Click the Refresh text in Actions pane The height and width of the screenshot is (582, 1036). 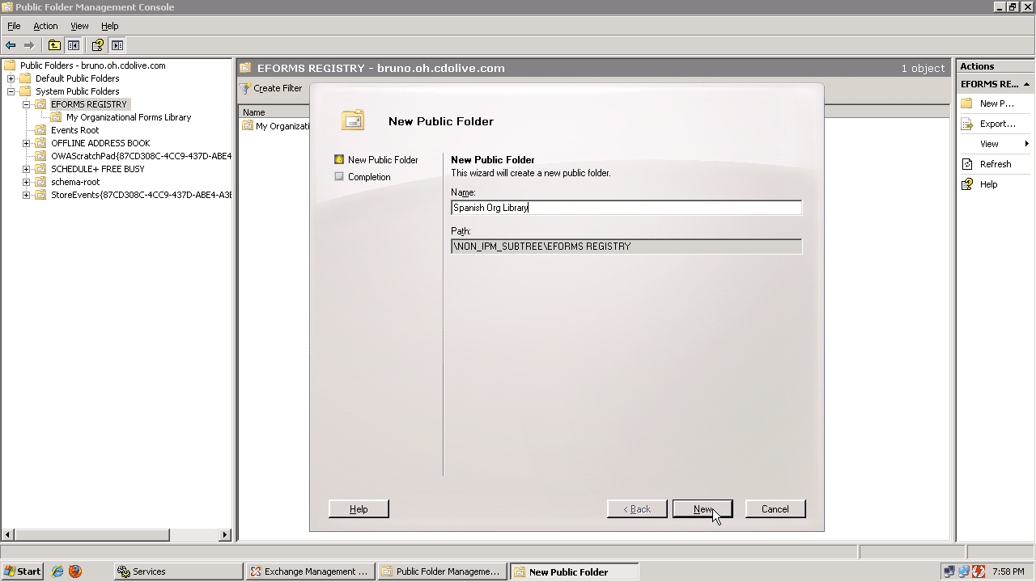click(996, 164)
